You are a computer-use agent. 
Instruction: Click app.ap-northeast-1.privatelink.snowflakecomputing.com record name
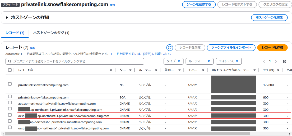(57, 104)
